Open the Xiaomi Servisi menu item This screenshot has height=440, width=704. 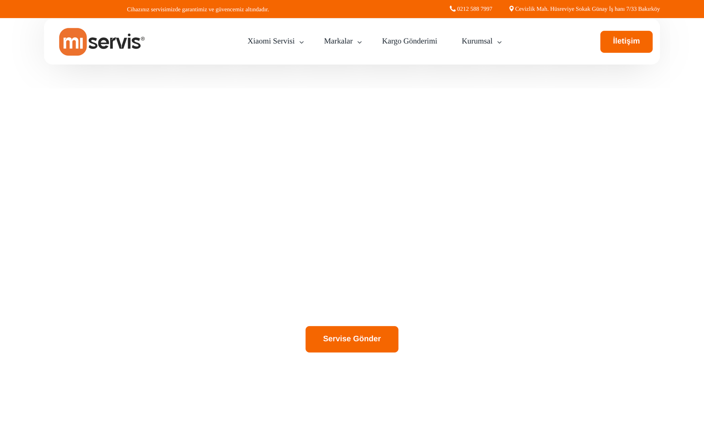point(271,41)
